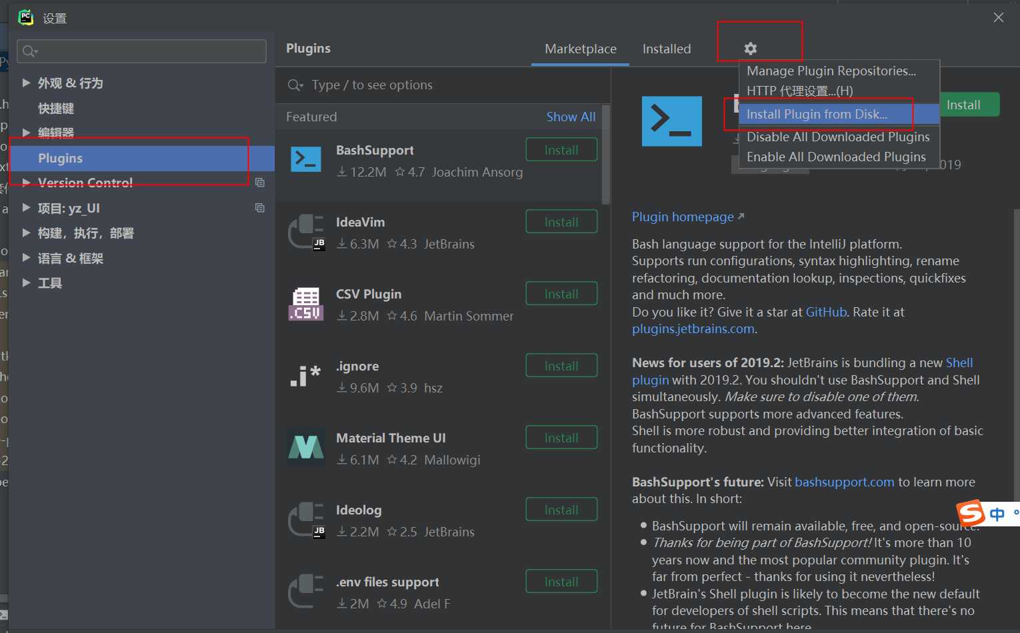Click the .ignore plugin icon
This screenshot has height=633, width=1020.
pos(306,376)
